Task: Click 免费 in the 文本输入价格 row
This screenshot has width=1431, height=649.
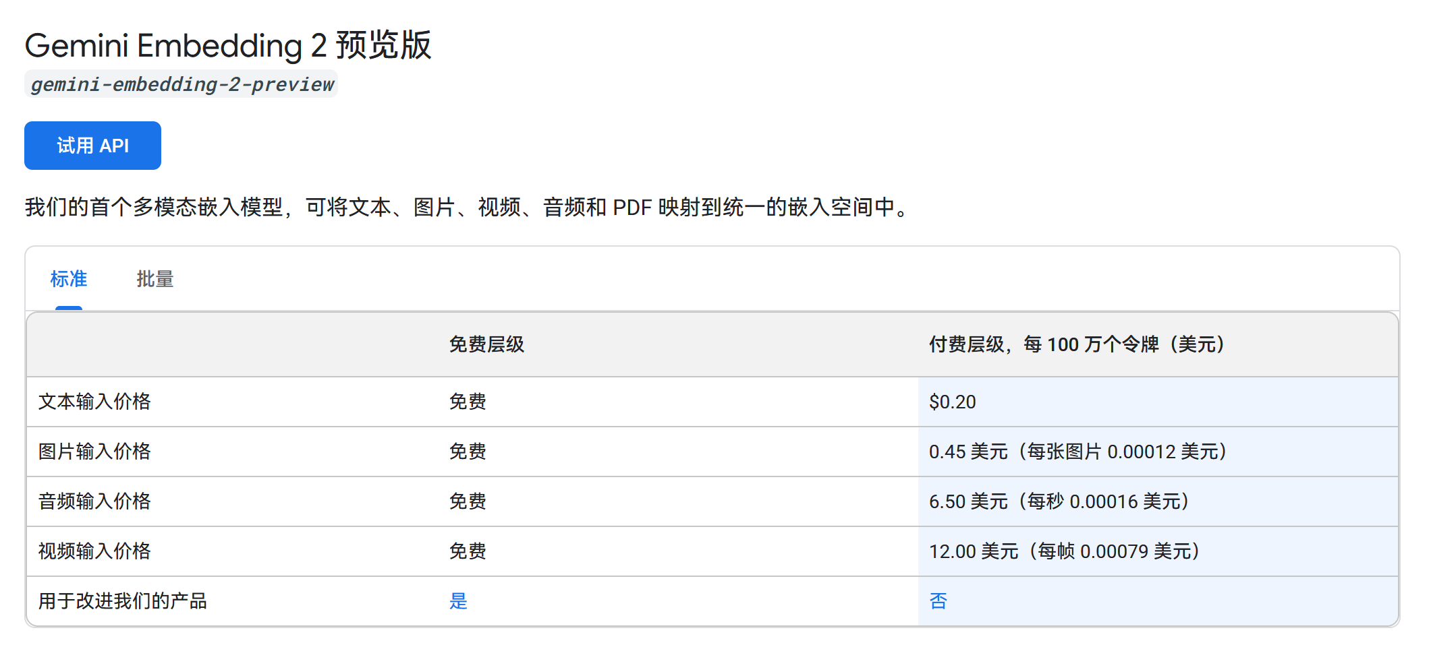Action: [x=468, y=402]
